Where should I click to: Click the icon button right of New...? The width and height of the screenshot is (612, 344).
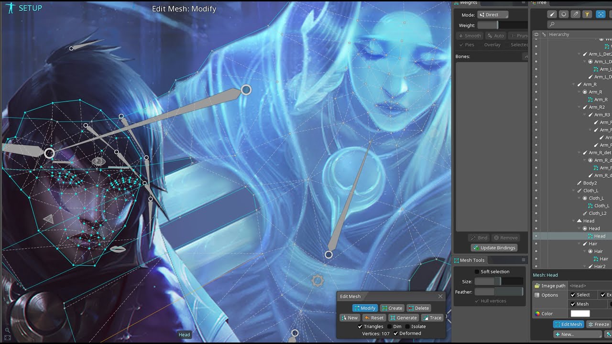tap(608, 334)
